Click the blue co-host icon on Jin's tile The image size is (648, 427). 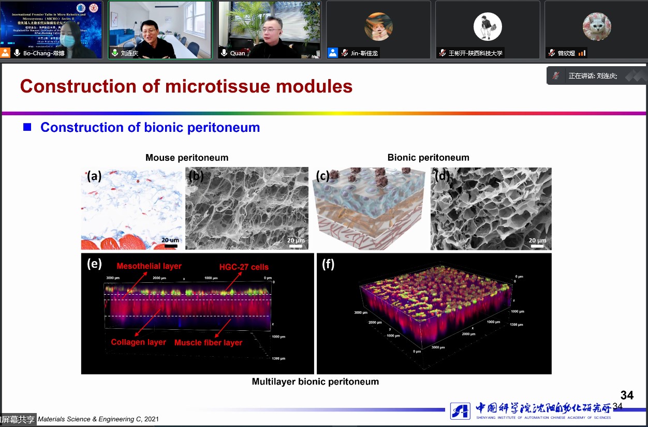pyautogui.click(x=333, y=53)
